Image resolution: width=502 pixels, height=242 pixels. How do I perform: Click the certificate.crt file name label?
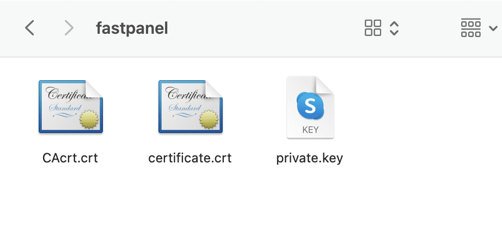[x=190, y=158]
